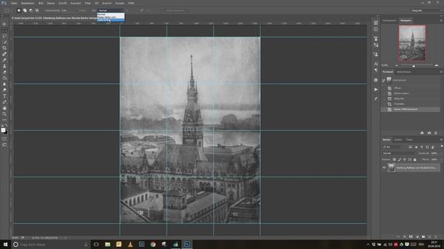Zoom out in the Navigator panel
This screenshot has width=444, height=249.
396,65
